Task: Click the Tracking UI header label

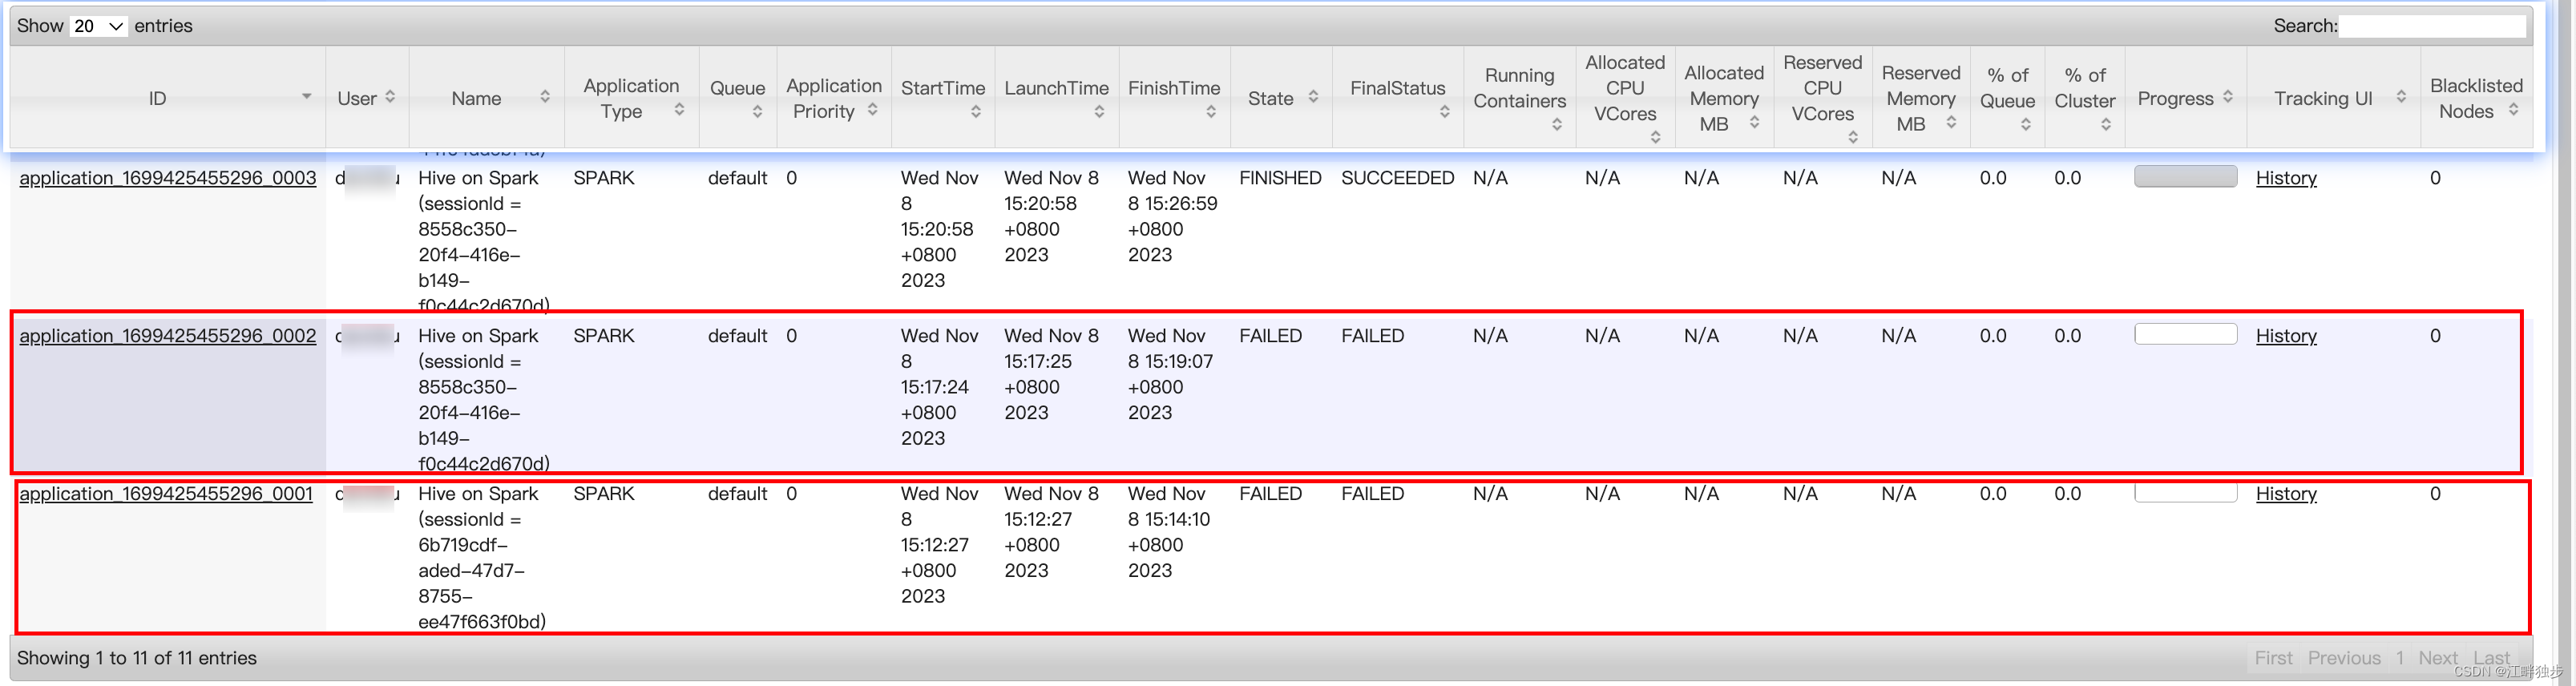Action: tap(2322, 98)
